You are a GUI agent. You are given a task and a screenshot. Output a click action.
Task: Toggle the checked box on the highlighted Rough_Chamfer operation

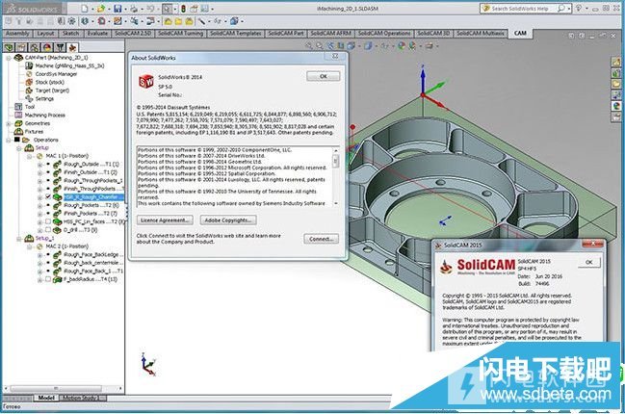pos(48,196)
